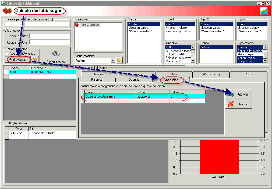
Task: Select Solo disponibili in Quantita' list
Action: tap(178, 54)
